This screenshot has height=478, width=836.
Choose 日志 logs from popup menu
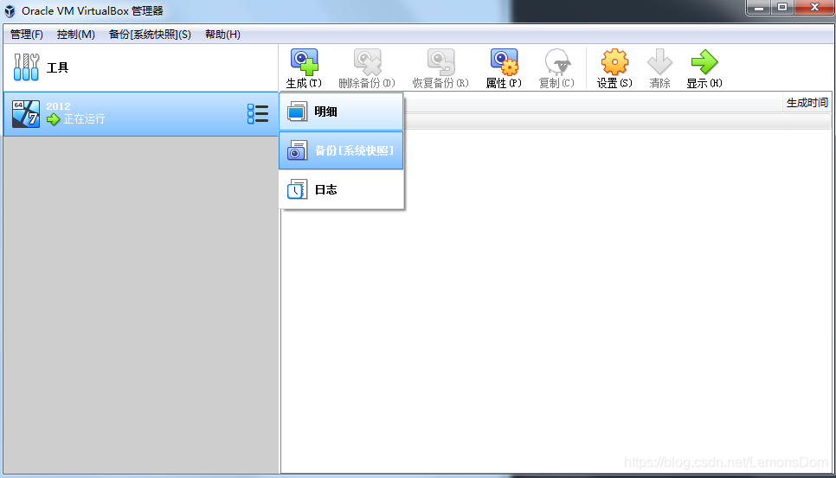[341, 189]
